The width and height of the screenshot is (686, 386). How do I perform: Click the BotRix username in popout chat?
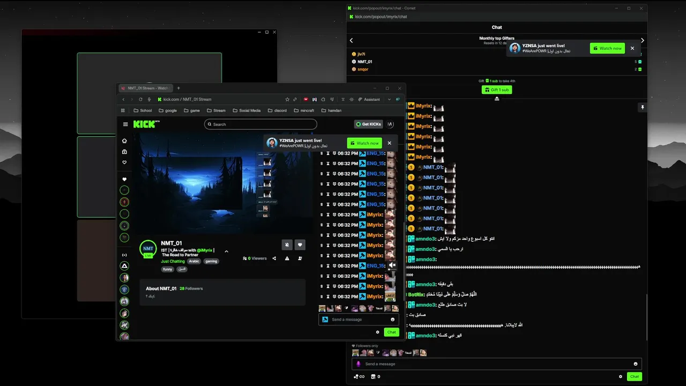point(416,294)
